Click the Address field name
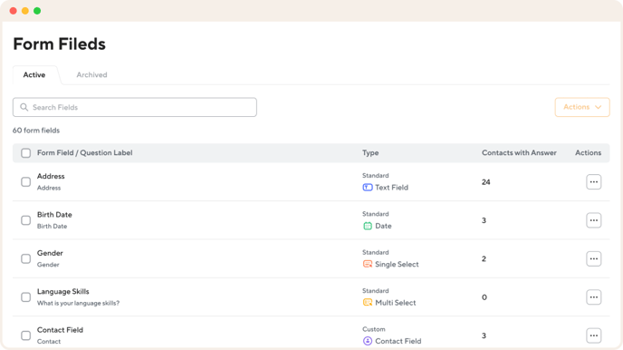 [51, 176]
